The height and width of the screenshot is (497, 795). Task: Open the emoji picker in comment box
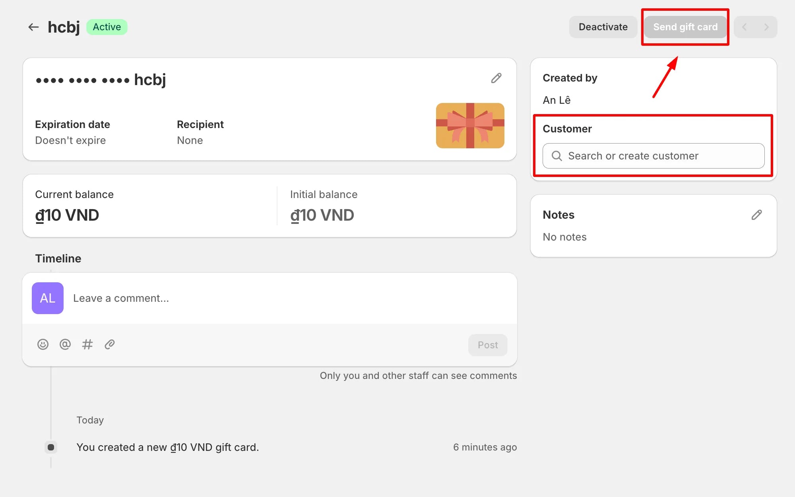43,344
